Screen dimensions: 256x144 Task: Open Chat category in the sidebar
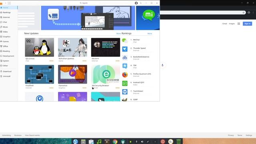coord(9,22)
